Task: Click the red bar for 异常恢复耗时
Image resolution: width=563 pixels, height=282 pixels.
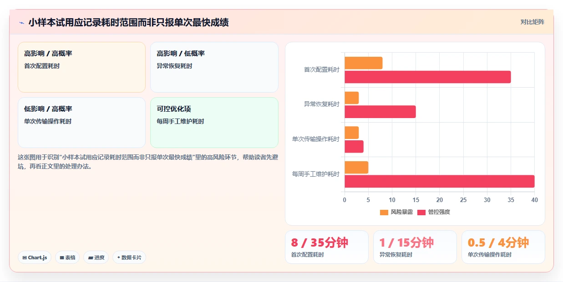Action: [380, 112]
